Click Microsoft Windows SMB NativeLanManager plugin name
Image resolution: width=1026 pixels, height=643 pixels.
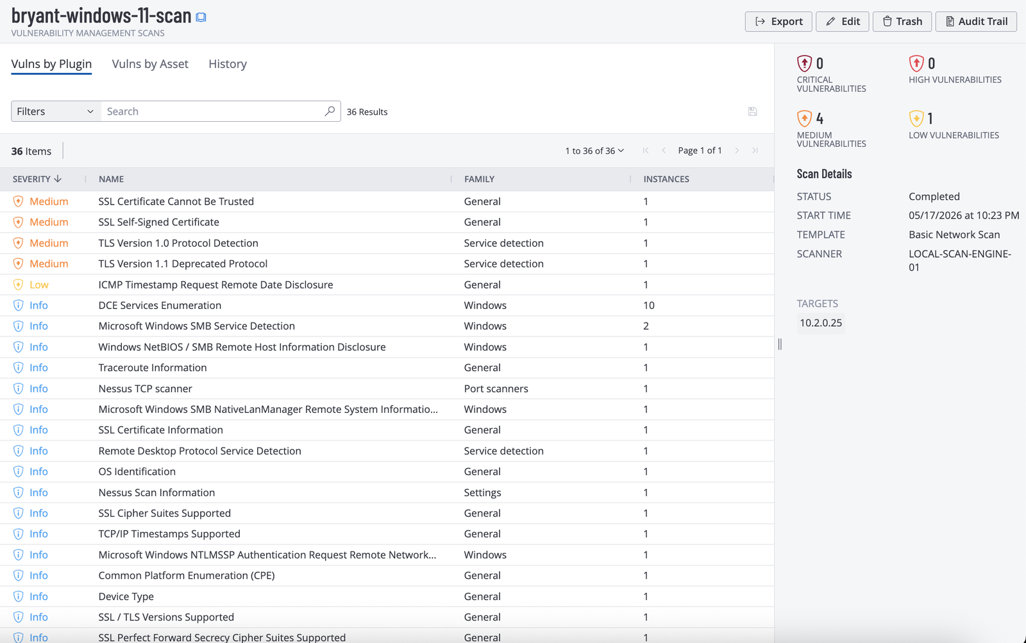pos(269,409)
